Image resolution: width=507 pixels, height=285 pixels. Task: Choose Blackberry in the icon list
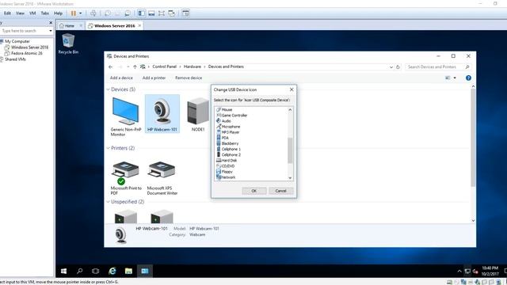[227, 143]
